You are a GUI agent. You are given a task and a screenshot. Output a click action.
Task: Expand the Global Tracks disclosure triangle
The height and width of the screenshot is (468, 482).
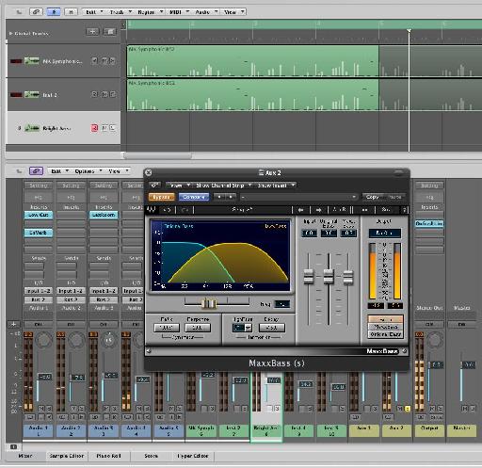tap(10, 33)
